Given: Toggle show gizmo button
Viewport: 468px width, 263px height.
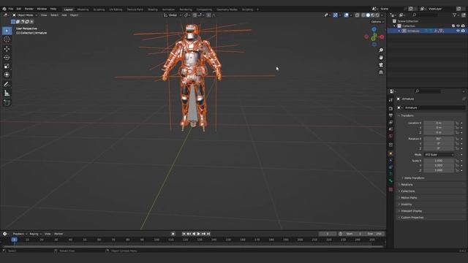Looking at the screenshot, I should pyautogui.click(x=336, y=15).
